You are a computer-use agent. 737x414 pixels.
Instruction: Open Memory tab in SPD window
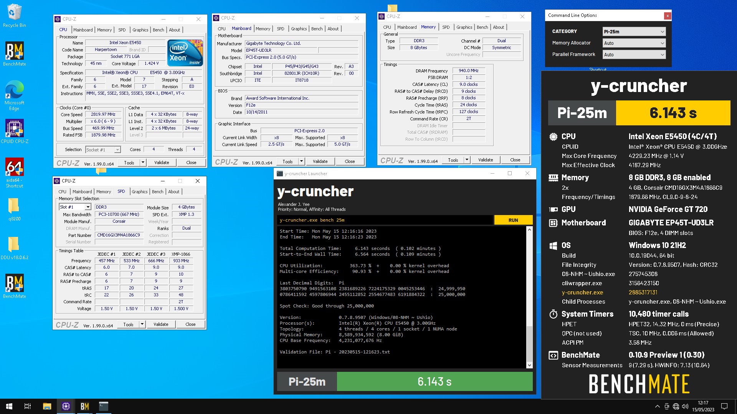pyautogui.click(x=104, y=192)
